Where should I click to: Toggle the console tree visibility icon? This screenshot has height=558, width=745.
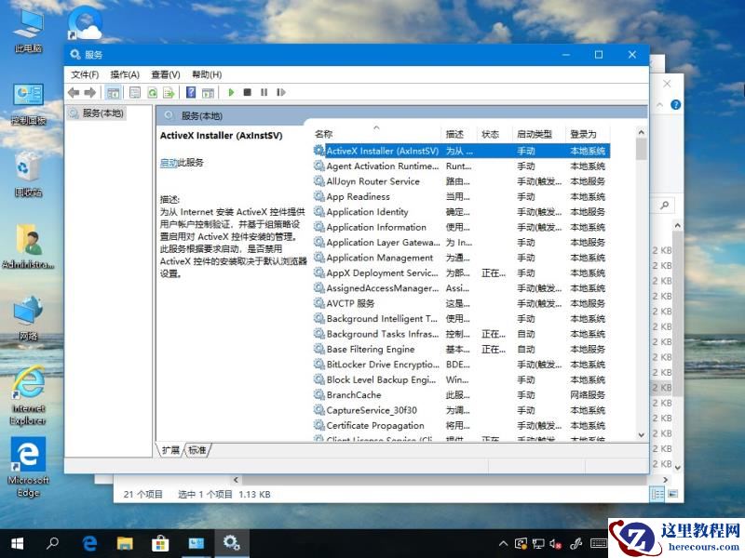pos(113,92)
